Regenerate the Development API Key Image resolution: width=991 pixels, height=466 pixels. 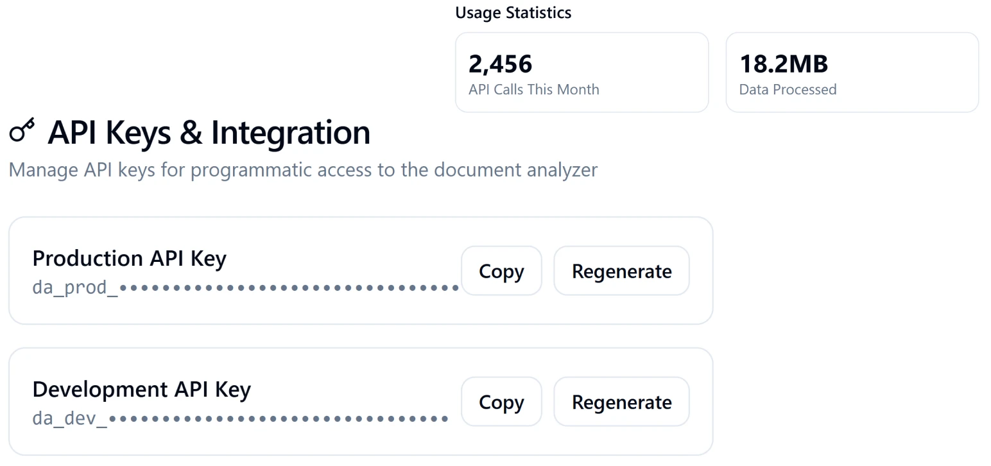coord(621,402)
